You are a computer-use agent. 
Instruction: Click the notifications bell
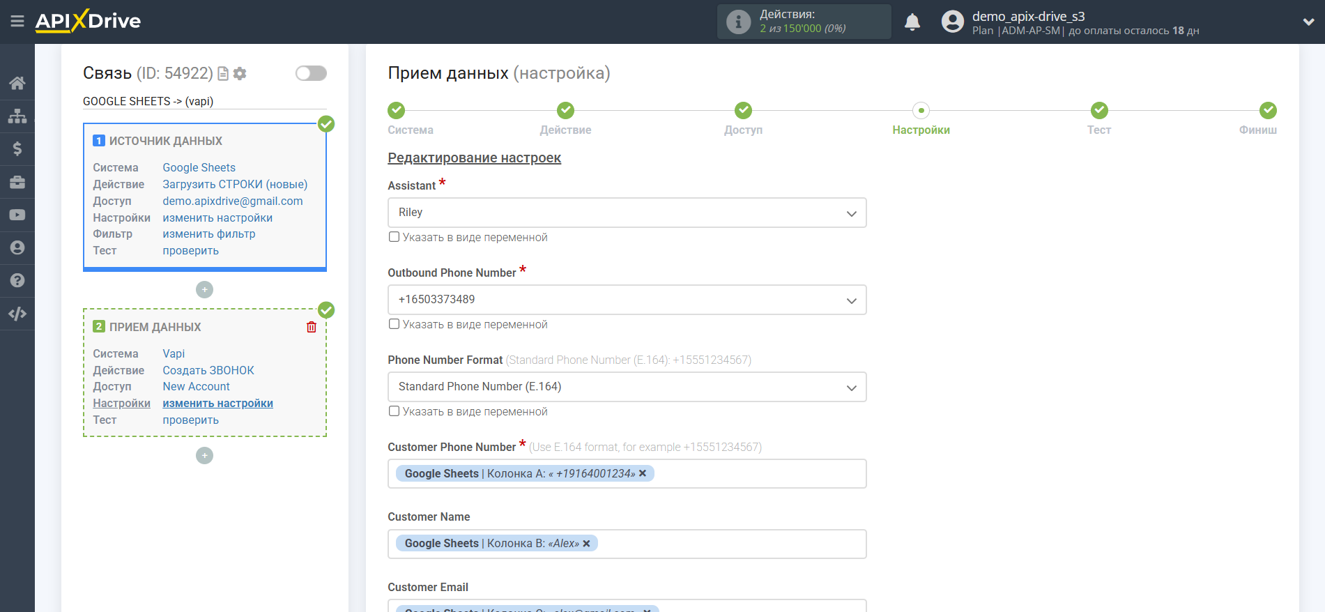pos(912,22)
